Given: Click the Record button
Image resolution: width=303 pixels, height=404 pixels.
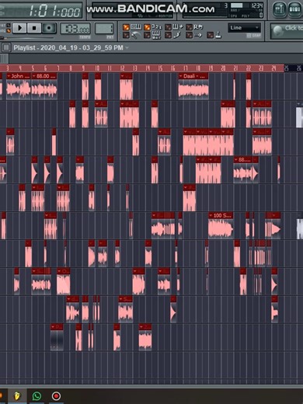Looking at the screenshot, I should pyautogui.click(x=49, y=28).
